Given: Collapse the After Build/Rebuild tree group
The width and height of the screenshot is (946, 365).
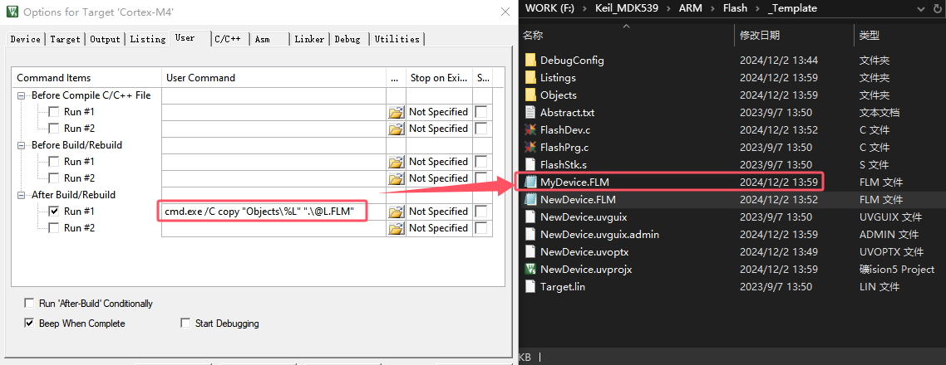Looking at the screenshot, I should [x=22, y=195].
